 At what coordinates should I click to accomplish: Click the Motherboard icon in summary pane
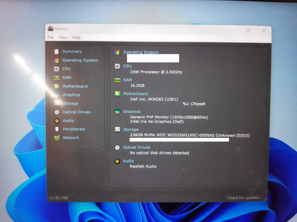tap(117, 94)
